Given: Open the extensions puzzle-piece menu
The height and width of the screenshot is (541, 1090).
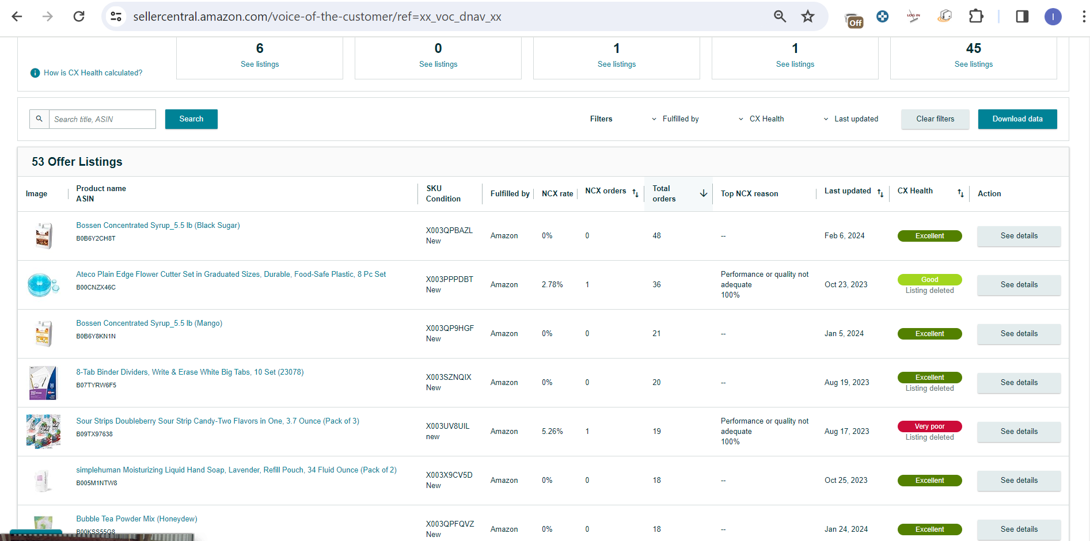Looking at the screenshot, I should point(976,17).
